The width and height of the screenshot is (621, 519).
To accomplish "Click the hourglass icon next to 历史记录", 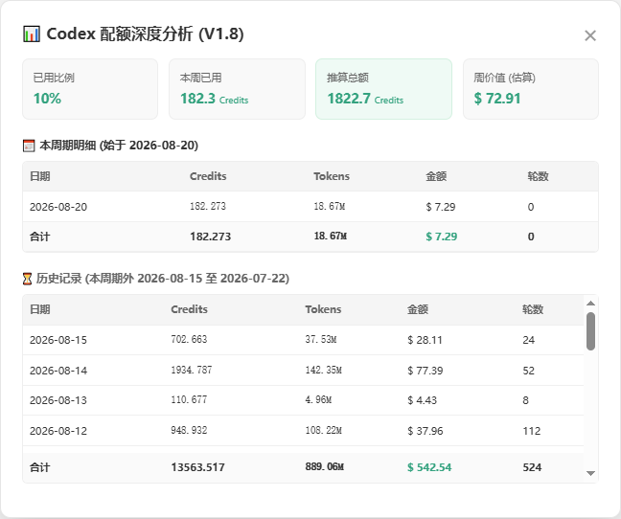I will coord(27,279).
